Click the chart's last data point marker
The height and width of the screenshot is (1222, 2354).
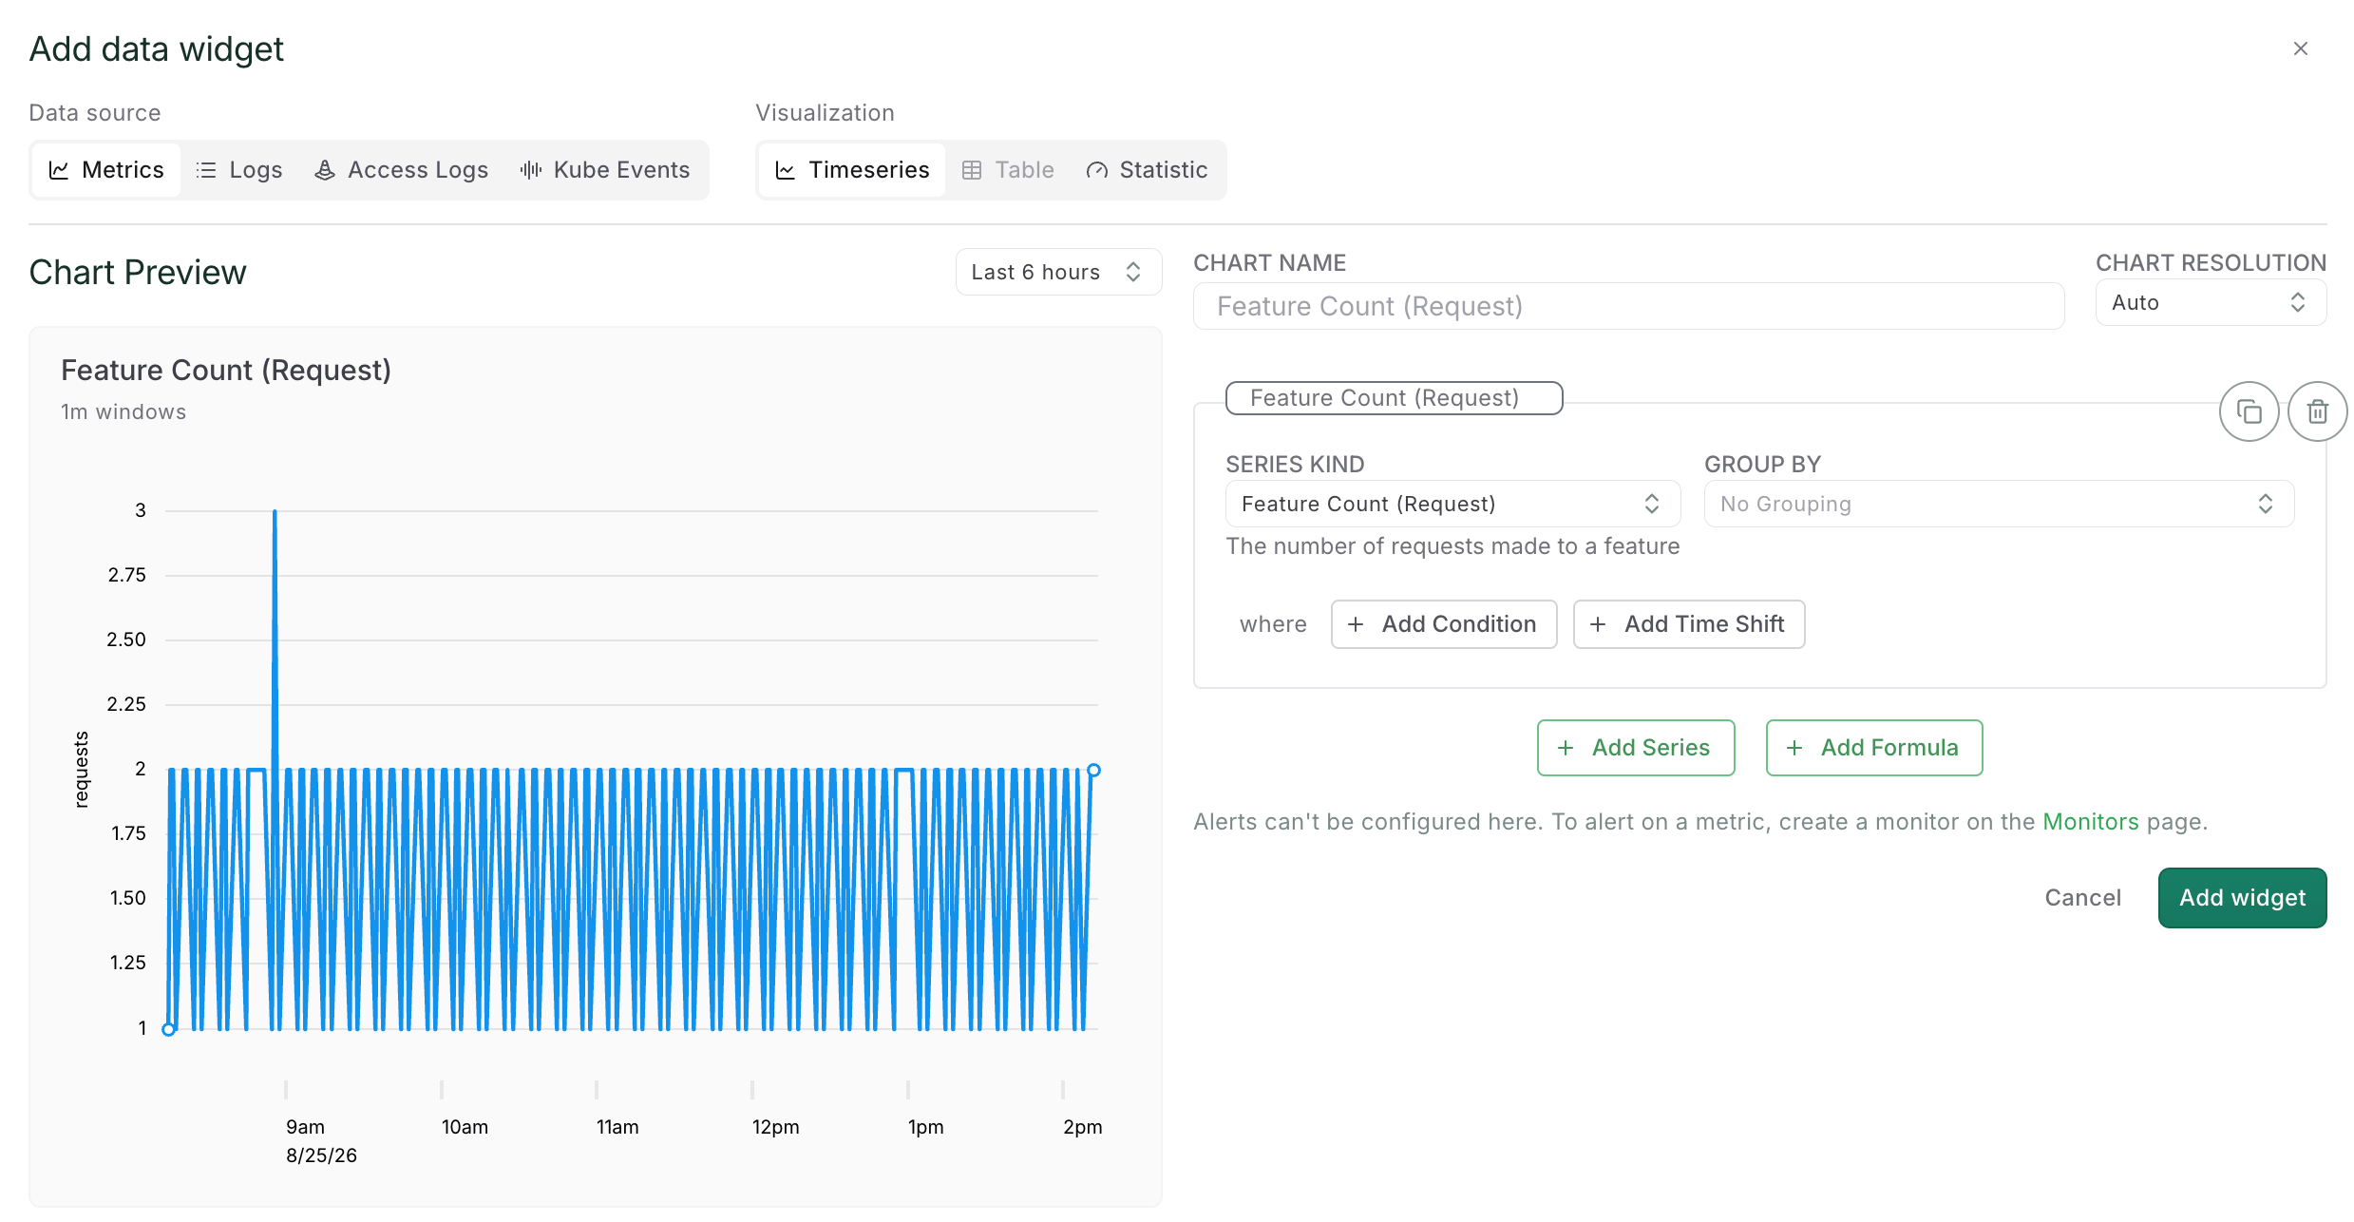(x=1093, y=770)
